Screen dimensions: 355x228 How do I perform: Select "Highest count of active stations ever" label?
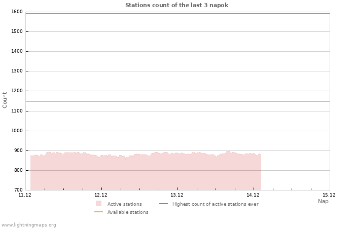tap(215, 204)
